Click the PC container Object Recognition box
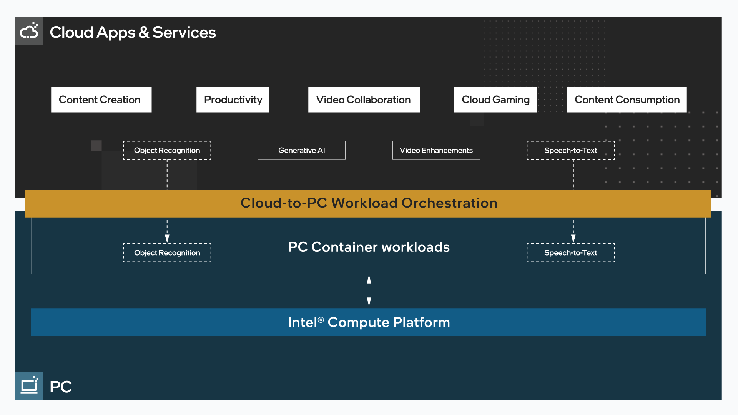 pos(167,253)
